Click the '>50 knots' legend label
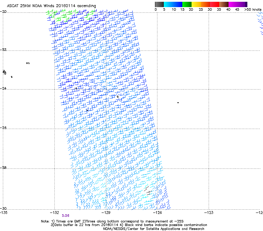263x231 pixels. coord(253,10)
